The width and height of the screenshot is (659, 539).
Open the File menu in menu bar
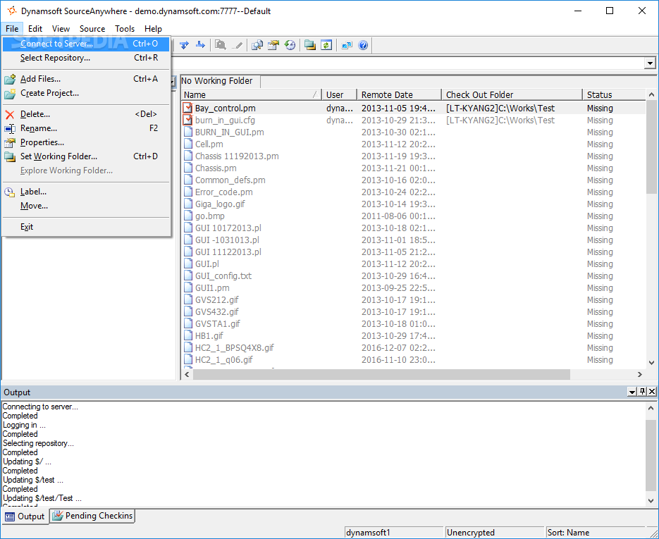click(12, 29)
